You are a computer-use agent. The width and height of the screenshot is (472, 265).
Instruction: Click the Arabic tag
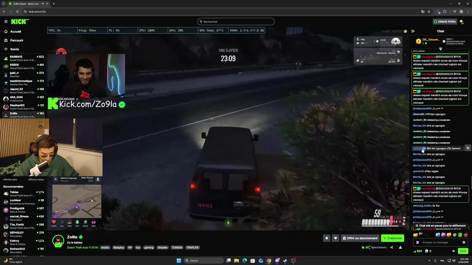click(x=105, y=247)
